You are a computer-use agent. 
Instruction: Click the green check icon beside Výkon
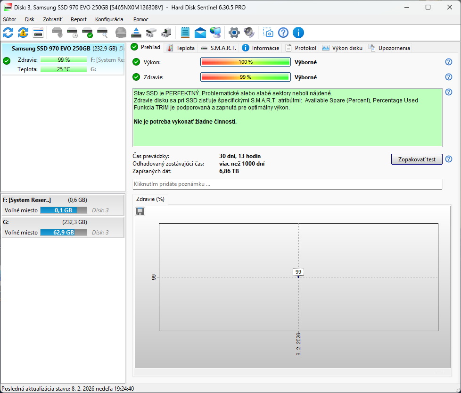[x=136, y=62]
